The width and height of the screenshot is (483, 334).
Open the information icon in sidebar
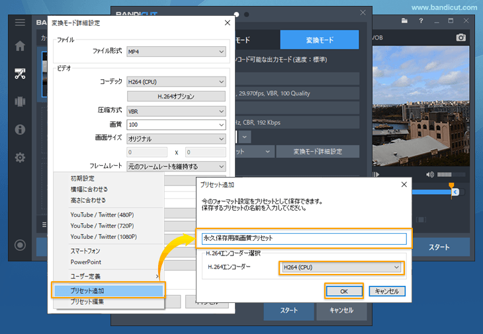20,129
